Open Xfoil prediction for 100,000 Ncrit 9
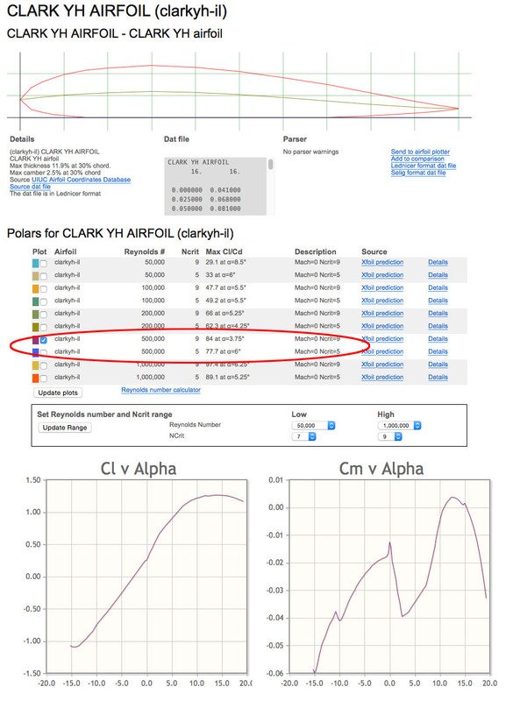 coord(382,288)
